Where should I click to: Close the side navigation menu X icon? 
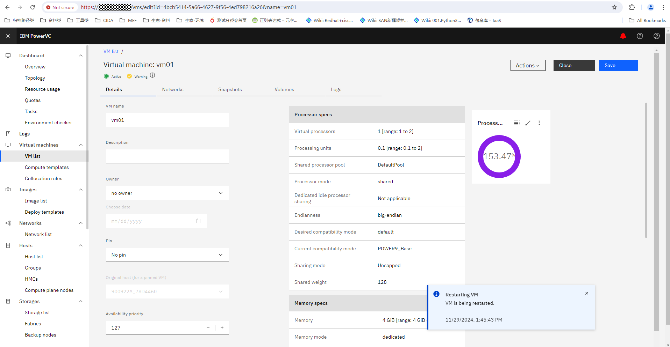coord(8,36)
